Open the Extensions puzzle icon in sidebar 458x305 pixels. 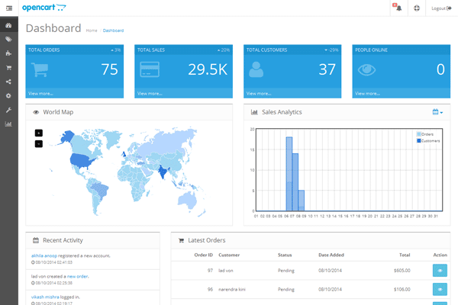coord(8,53)
